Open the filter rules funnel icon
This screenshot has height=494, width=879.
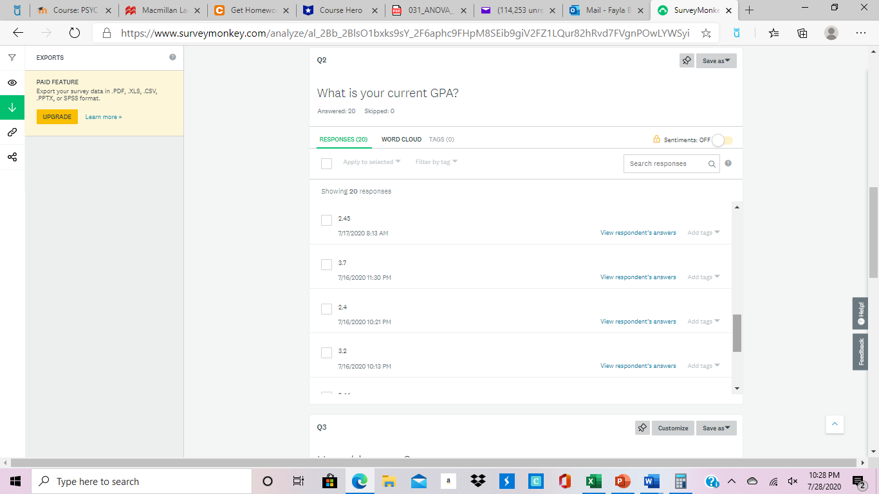pyautogui.click(x=12, y=58)
